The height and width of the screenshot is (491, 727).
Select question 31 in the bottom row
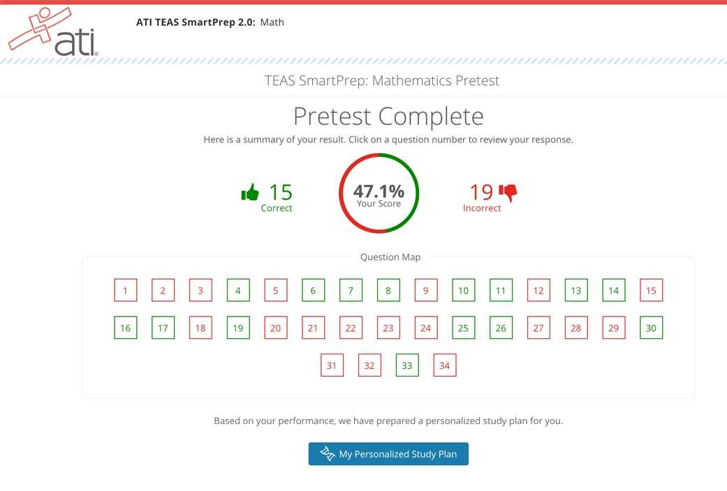point(332,365)
